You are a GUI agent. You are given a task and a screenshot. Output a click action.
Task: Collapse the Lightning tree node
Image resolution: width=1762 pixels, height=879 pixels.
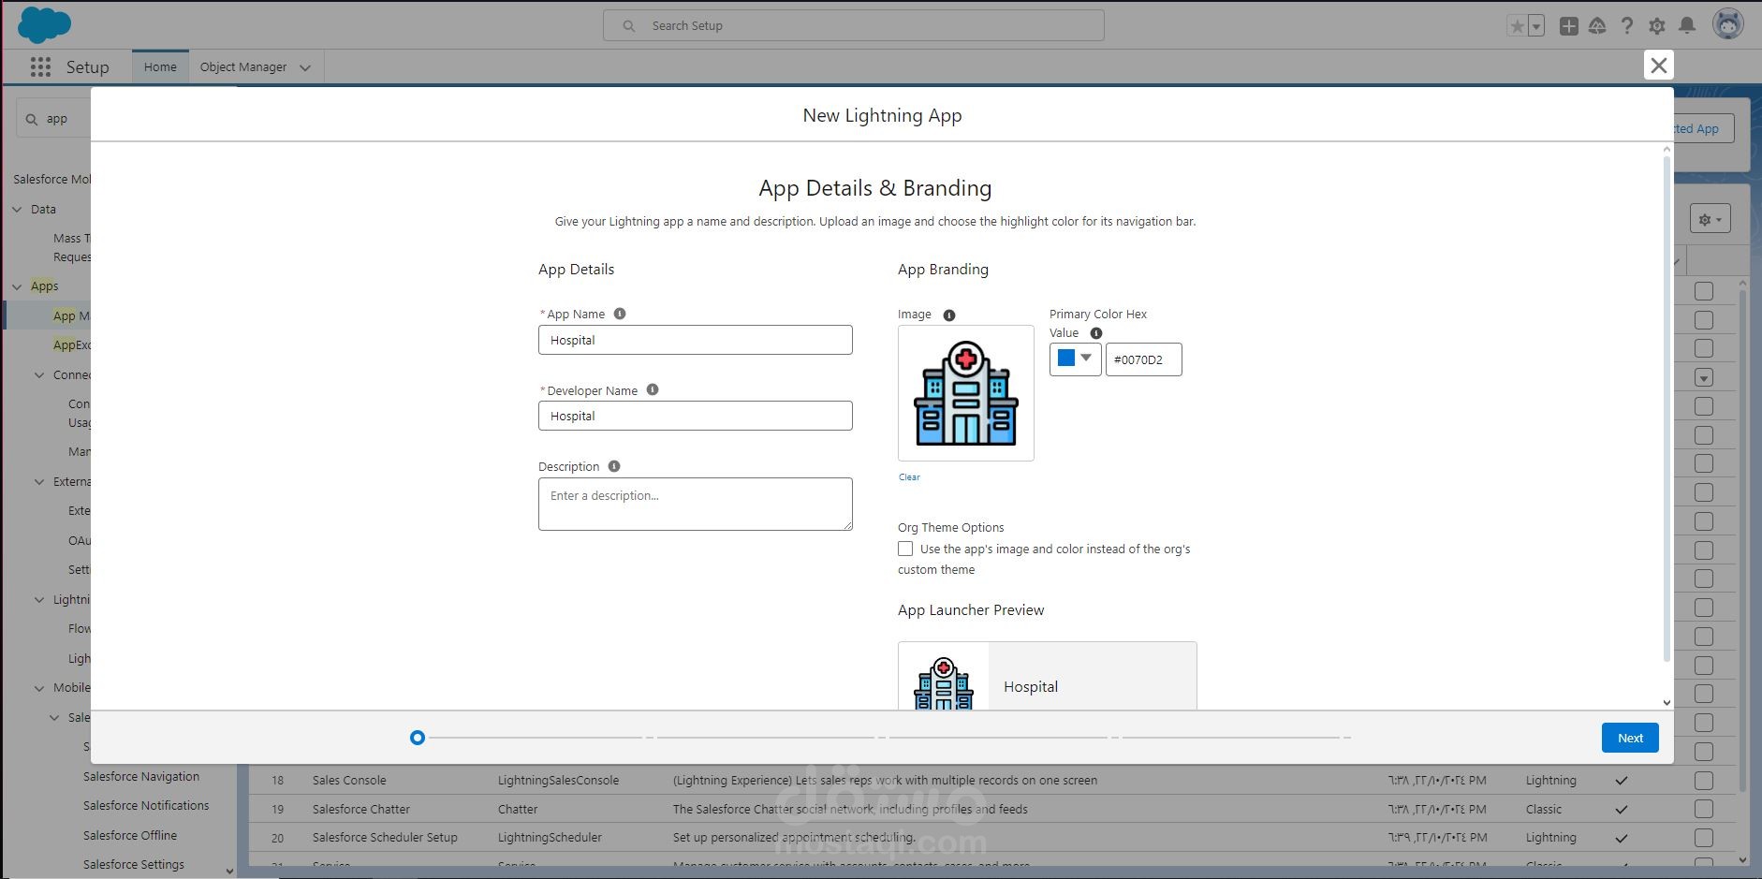pos(39,600)
